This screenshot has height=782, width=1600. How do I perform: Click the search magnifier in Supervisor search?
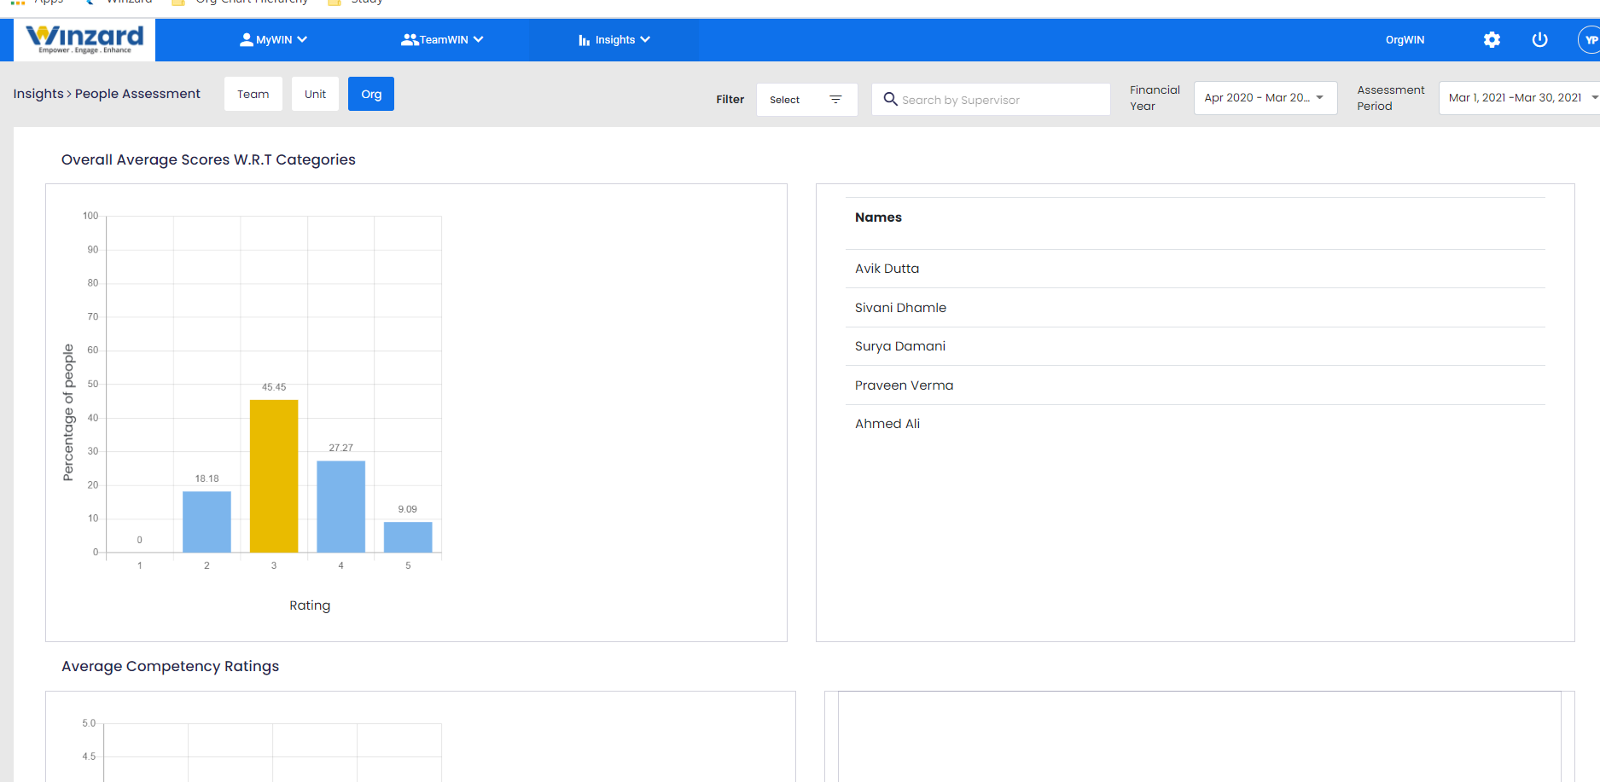tap(890, 100)
